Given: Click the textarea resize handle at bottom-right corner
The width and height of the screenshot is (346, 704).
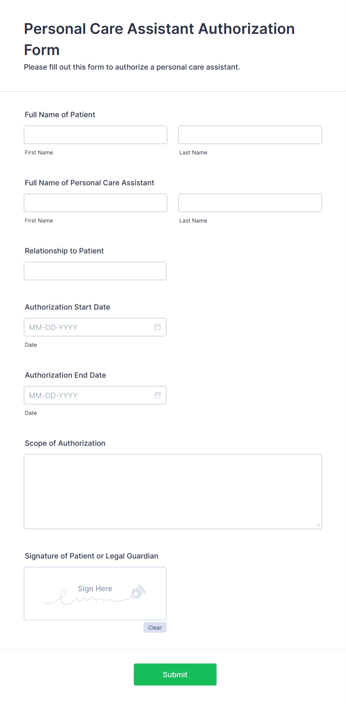Looking at the screenshot, I should pos(319,525).
